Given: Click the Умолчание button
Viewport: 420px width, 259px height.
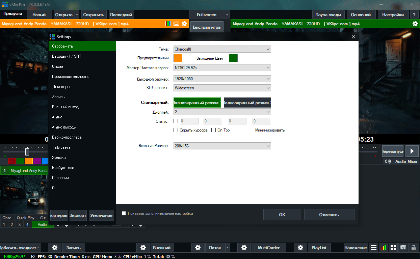Looking at the screenshot, I should click(x=101, y=215).
